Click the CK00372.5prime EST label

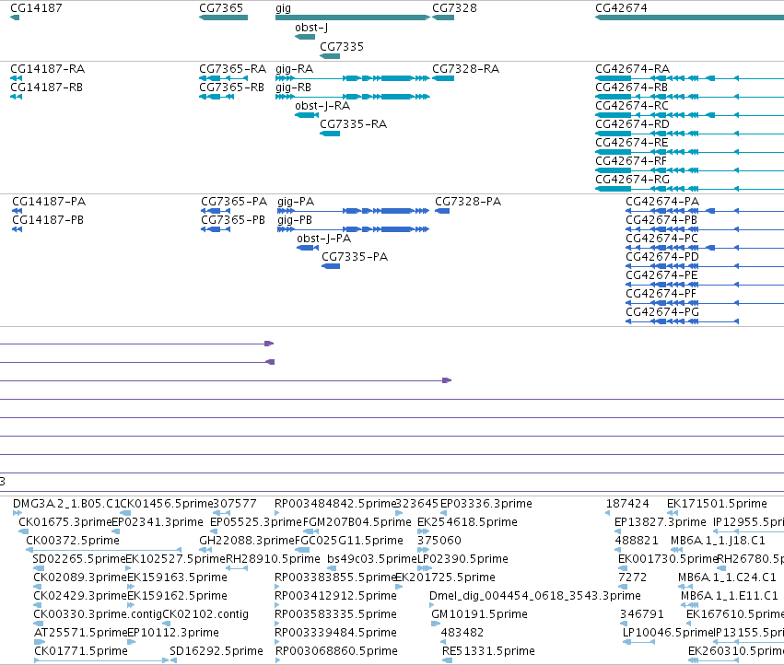pos(73,541)
